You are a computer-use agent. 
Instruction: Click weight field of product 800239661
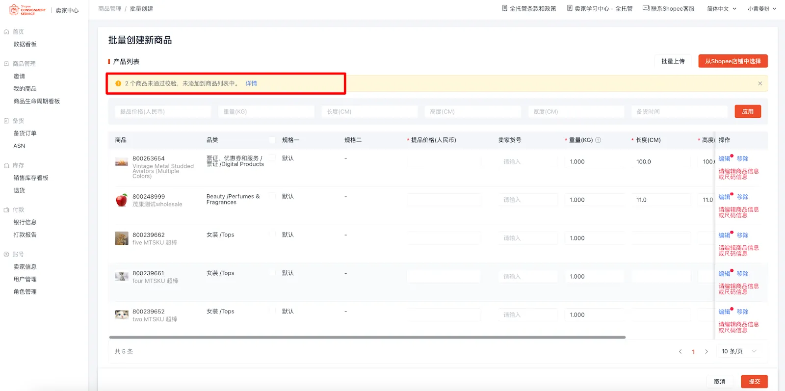594,277
